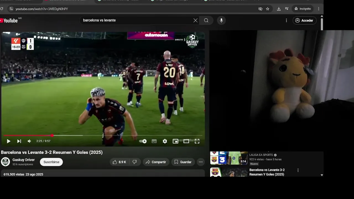The height and width of the screenshot is (199, 354).
Task: Dislike the video
Action: (135, 162)
